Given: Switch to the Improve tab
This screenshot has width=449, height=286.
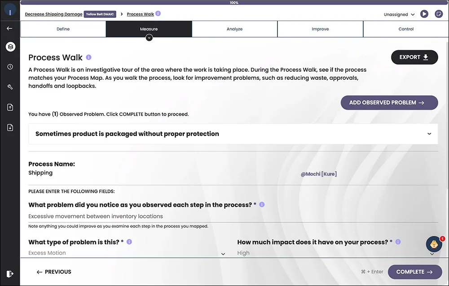Looking at the screenshot, I should pos(320,29).
